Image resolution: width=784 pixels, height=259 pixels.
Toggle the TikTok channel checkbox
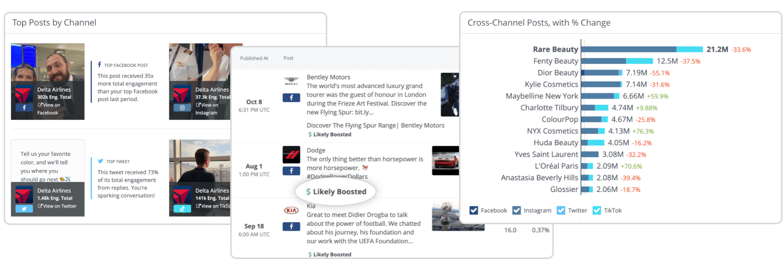(x=597, y=210)
